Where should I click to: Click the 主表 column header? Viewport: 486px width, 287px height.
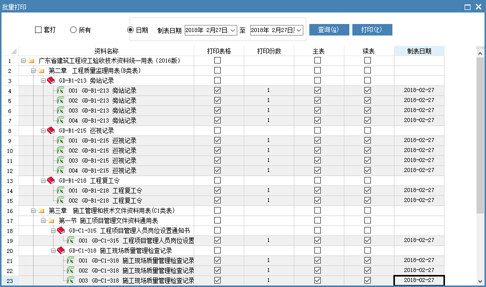coord(319,51)
